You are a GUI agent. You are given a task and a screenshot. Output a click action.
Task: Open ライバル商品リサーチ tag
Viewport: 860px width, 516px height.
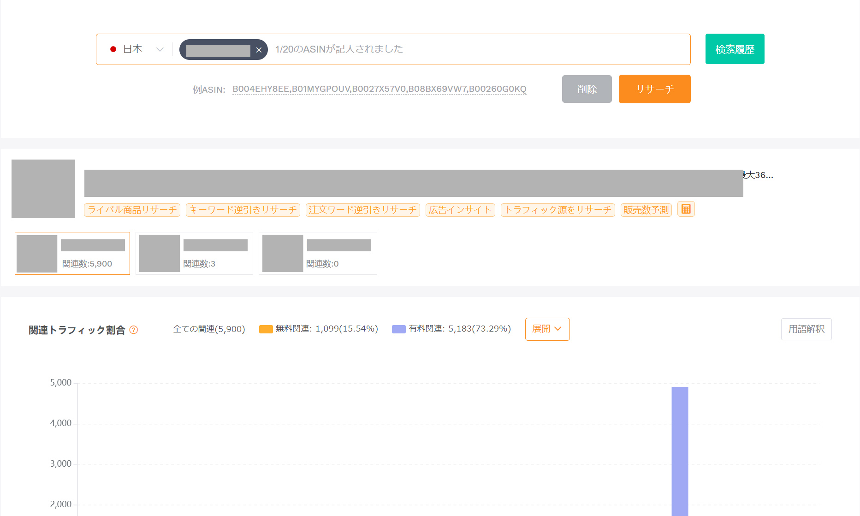(132, 210)
